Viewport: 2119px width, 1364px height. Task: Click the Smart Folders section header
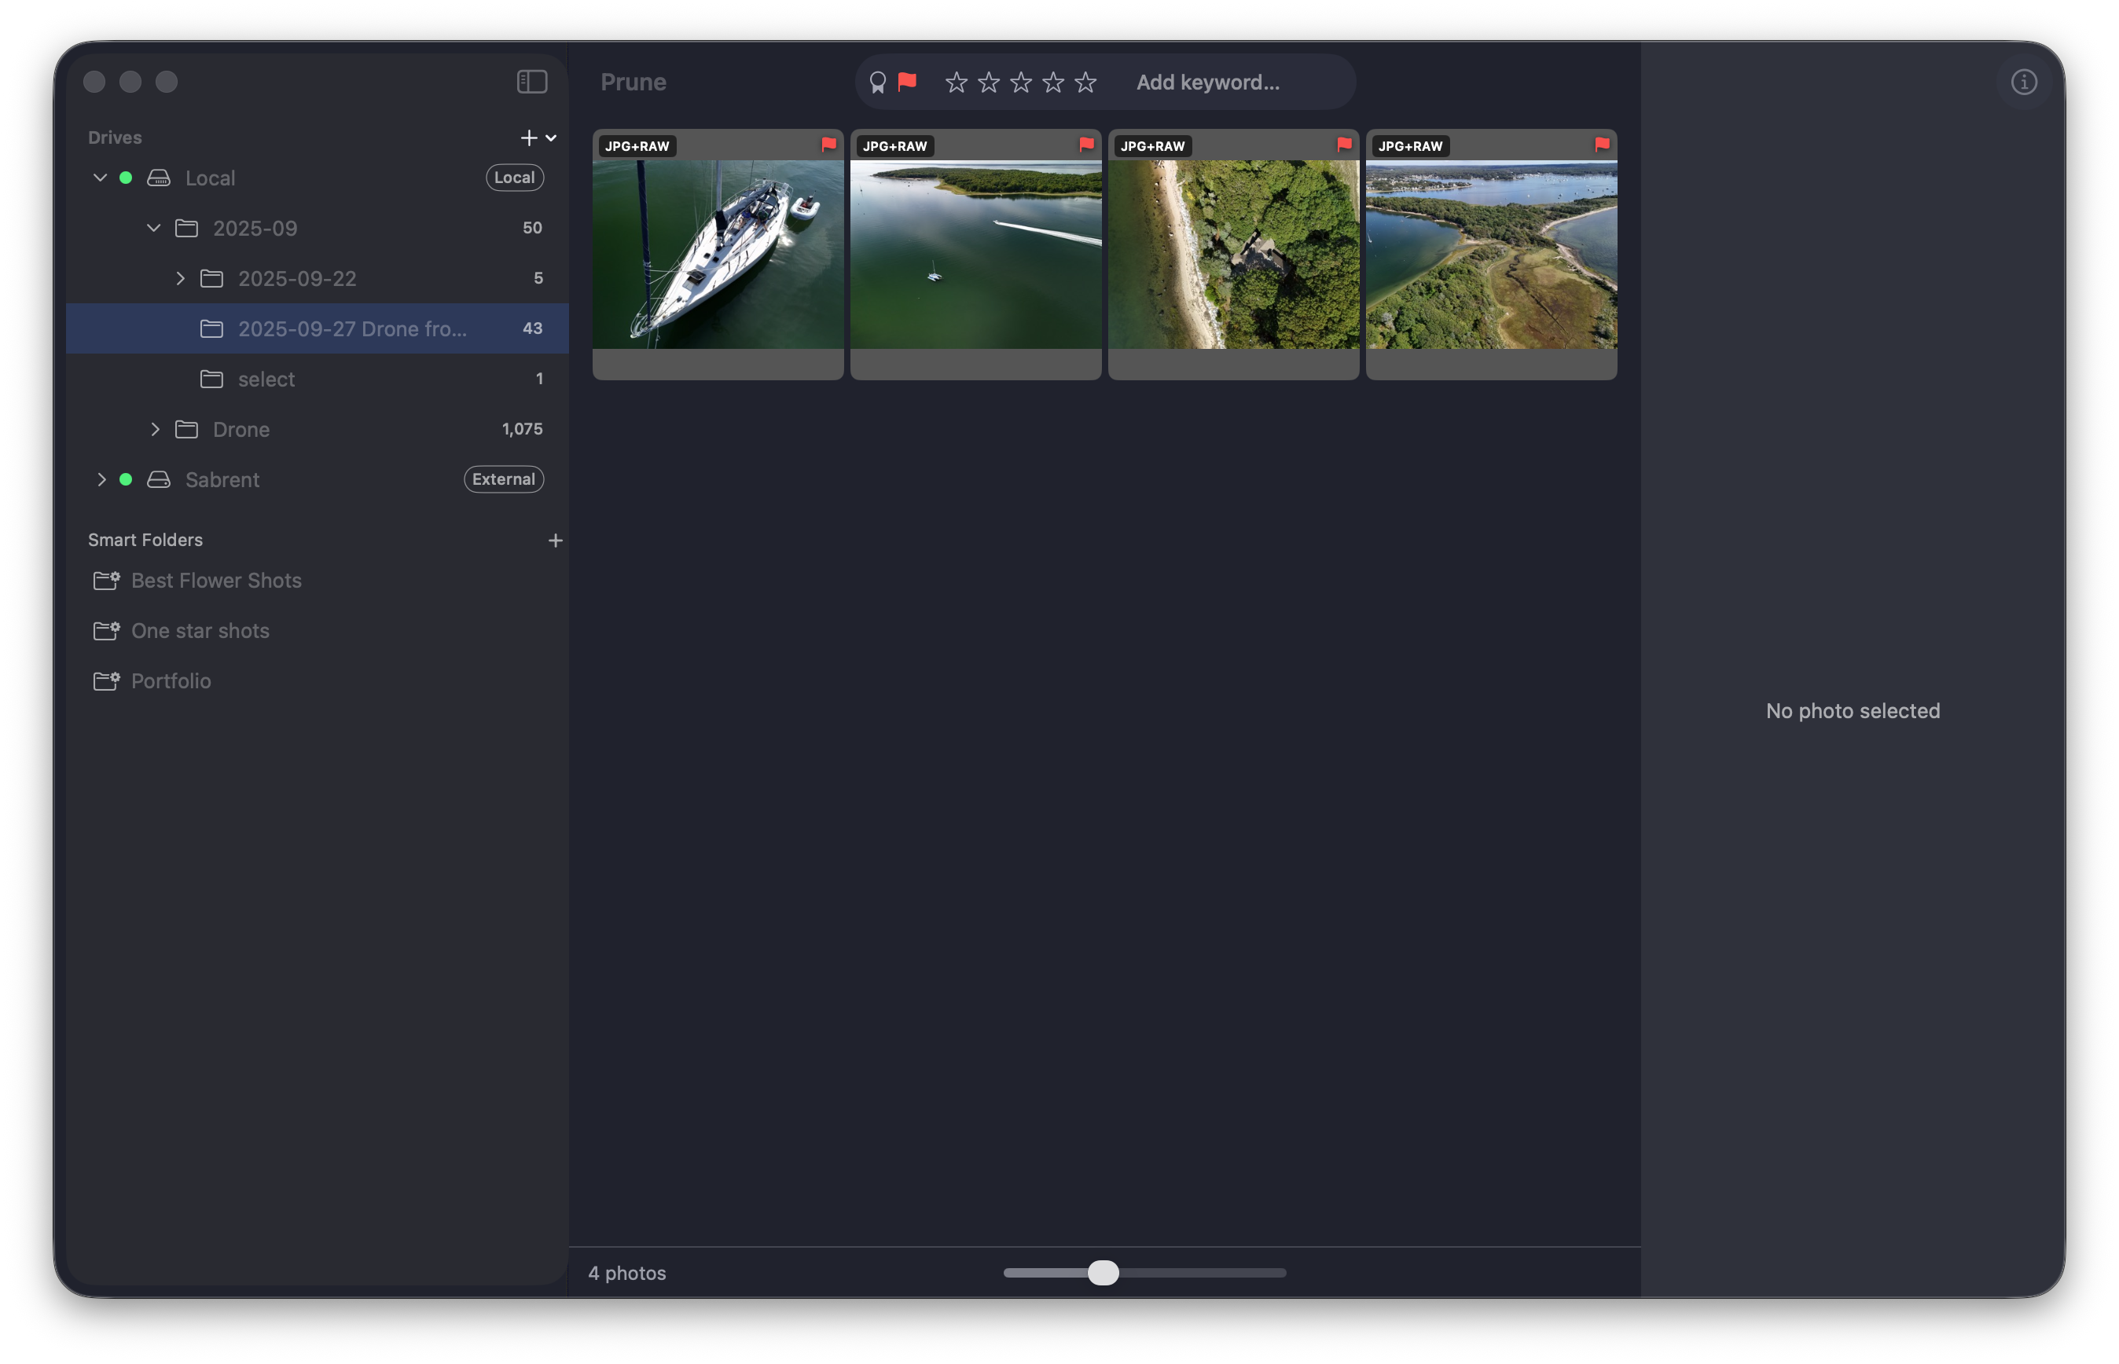point(145,540)
